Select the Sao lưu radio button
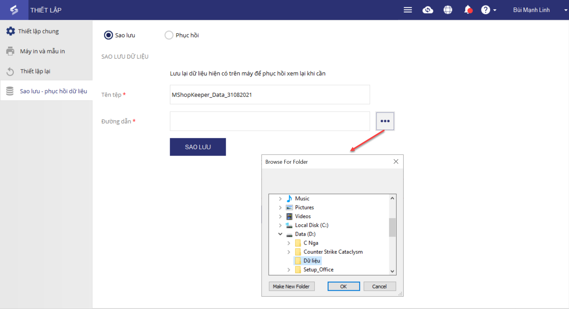 click(x=109, y=35)
